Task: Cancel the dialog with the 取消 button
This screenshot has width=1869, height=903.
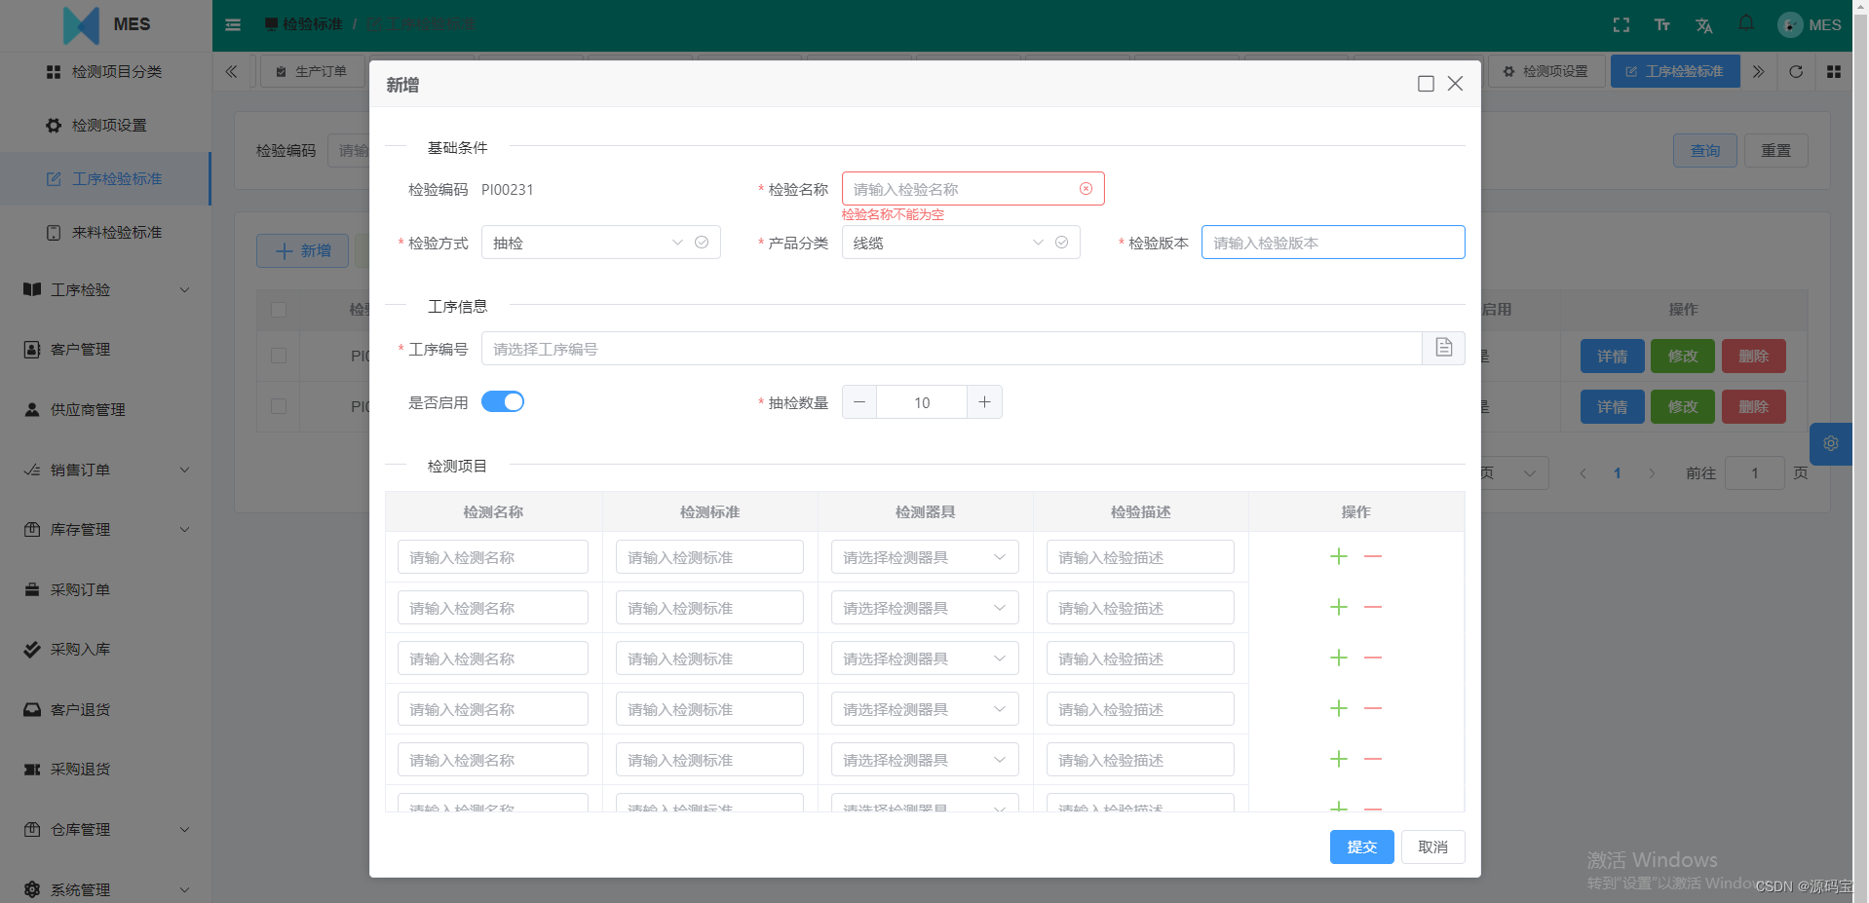Action: 1432,847
